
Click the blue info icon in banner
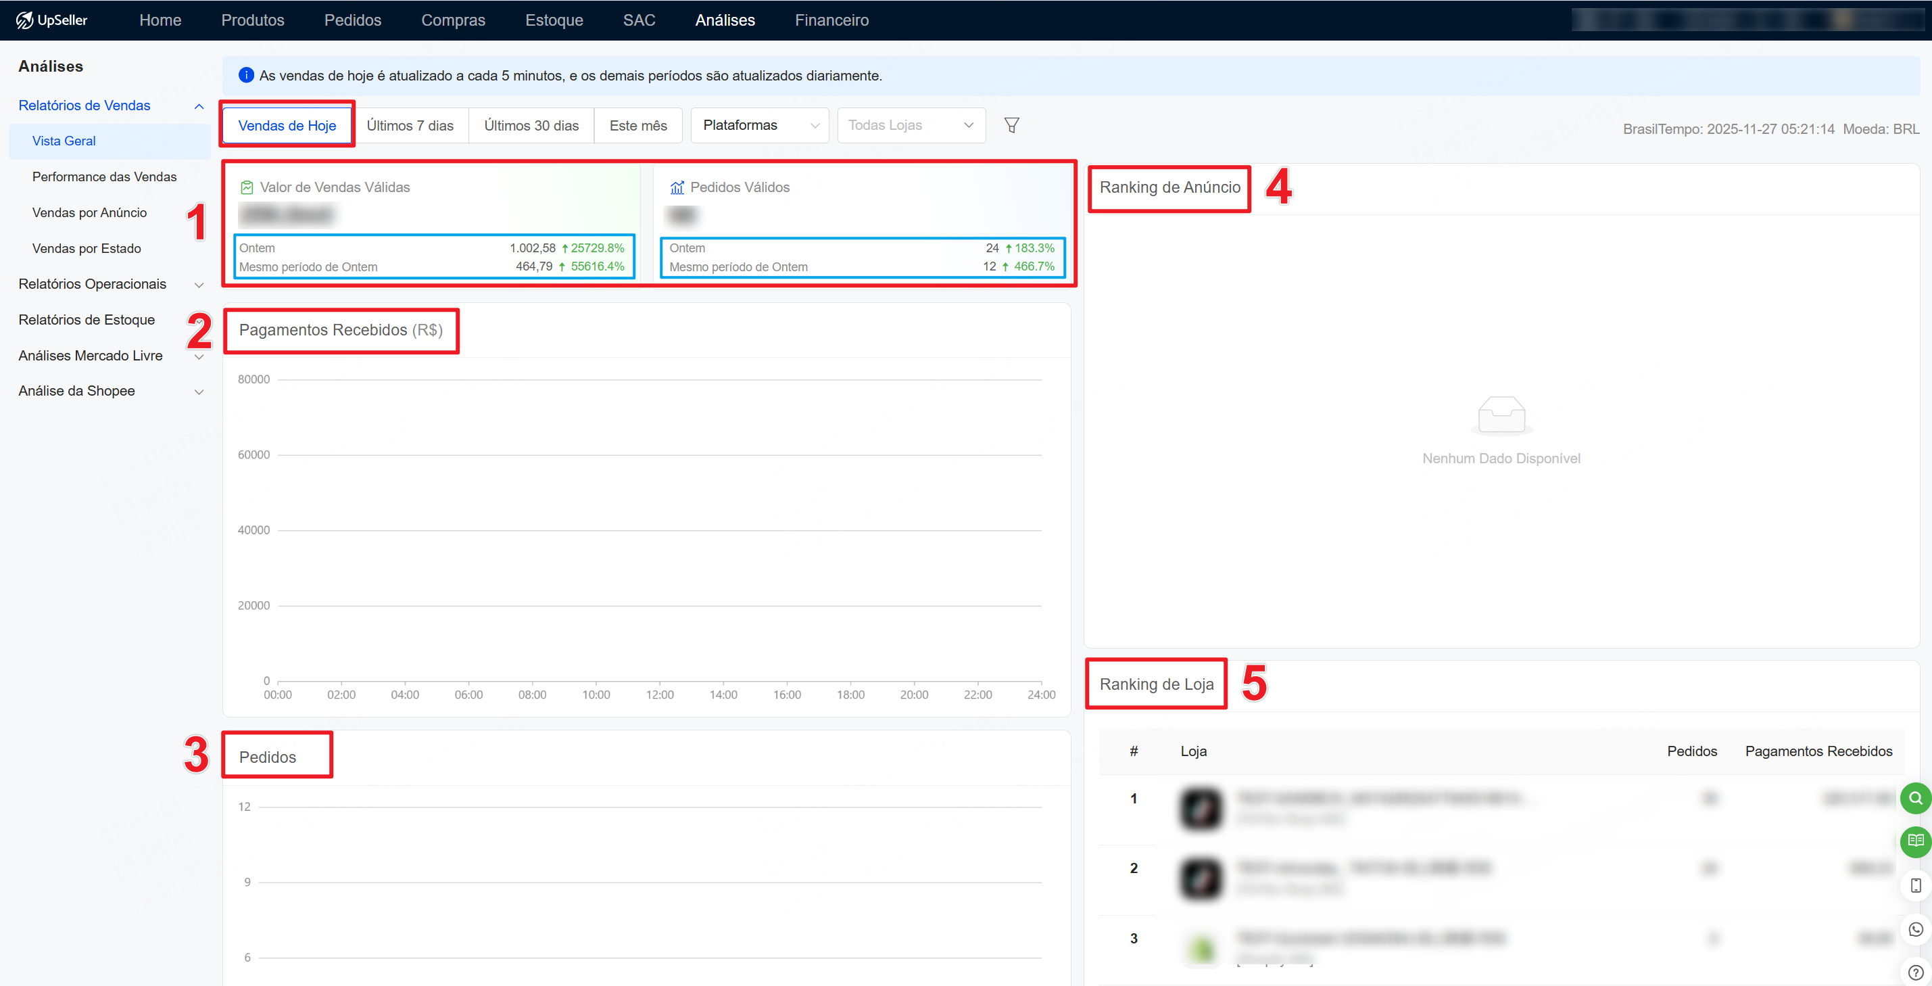pyautogui.click(x=246, y=75)
